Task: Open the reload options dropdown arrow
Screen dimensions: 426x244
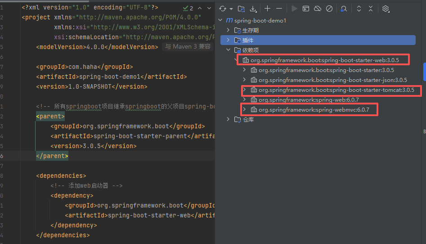Action: 231,9
